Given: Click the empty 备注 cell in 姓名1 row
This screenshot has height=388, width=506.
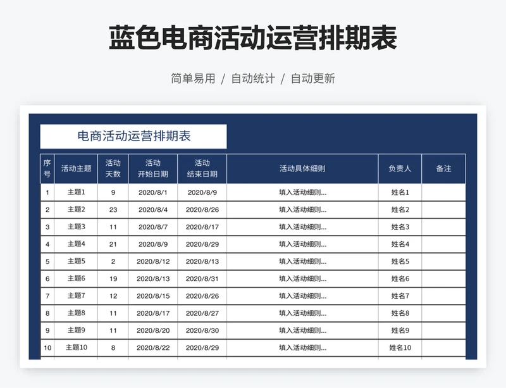Looking at the screenshot, I should click(444, 192).
